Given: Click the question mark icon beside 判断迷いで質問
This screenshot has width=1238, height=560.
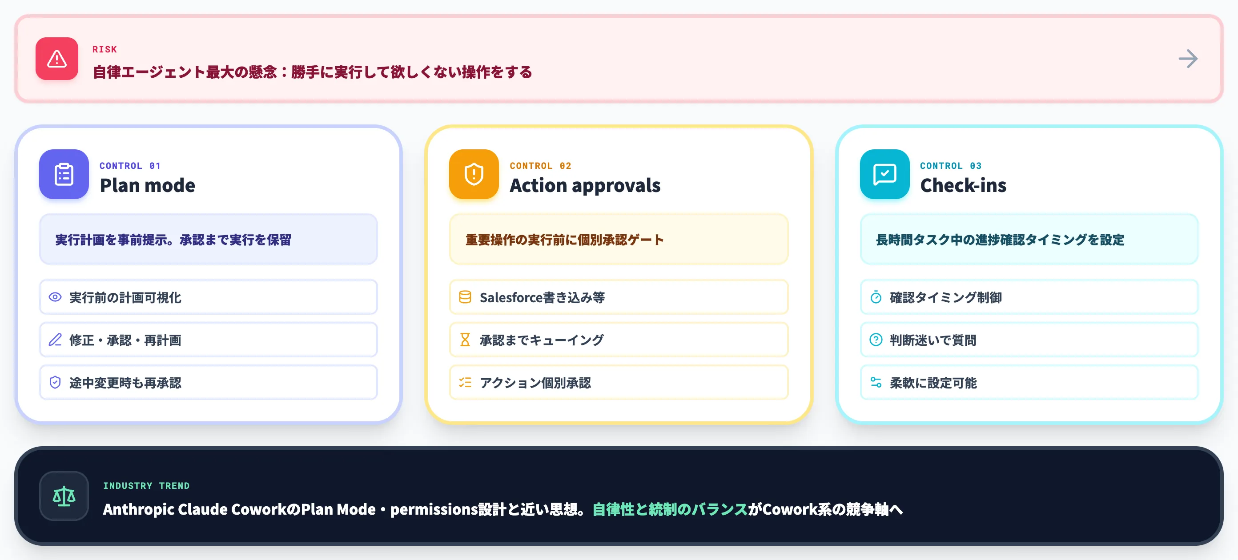Looking at the screenshot, I should pos(876,340).
